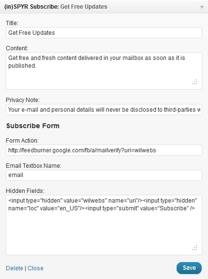
Task: Click the Form Action URL field
Action: coord(104,150)
